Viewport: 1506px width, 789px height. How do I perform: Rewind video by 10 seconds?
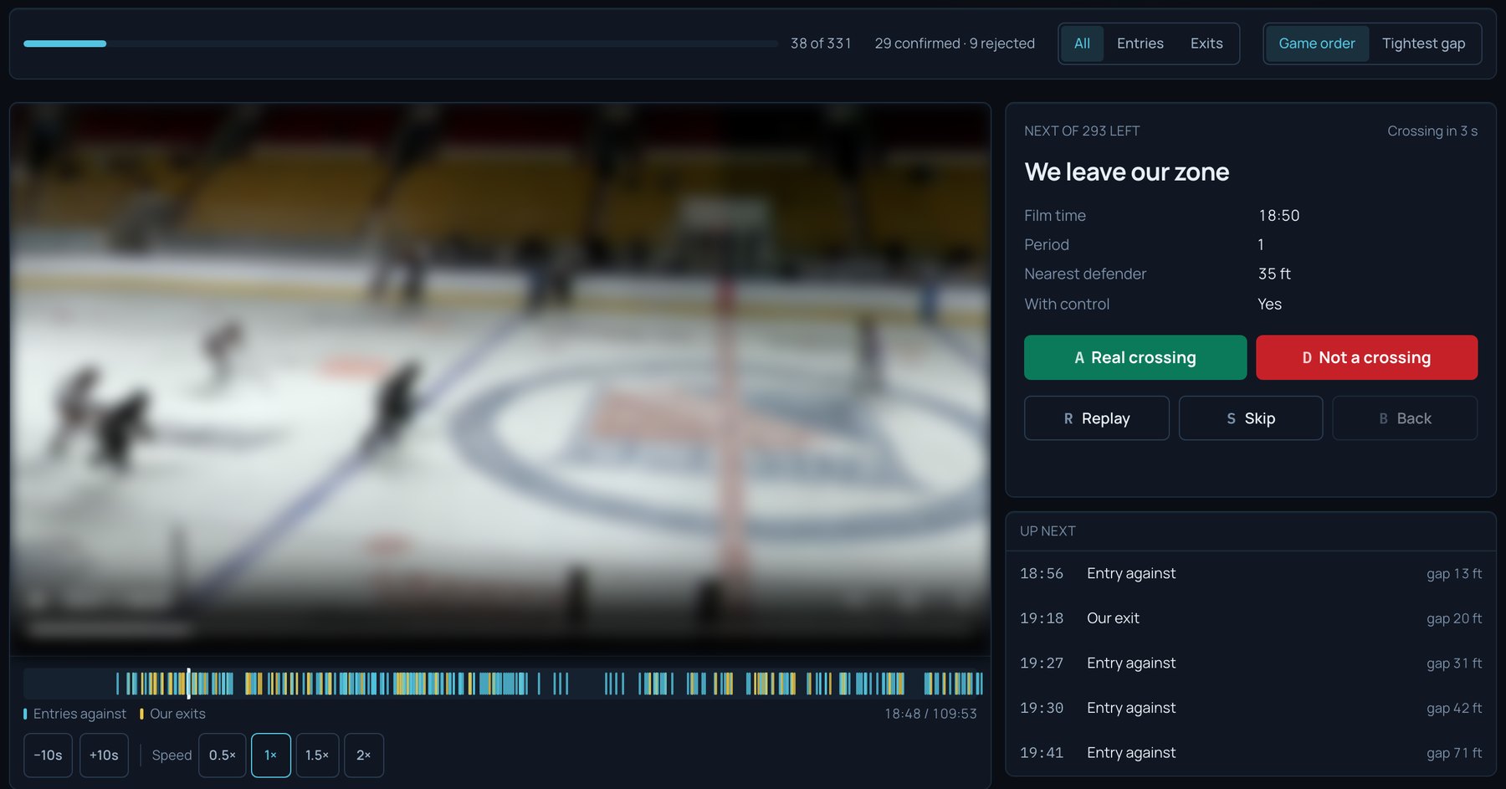pos(48,756)
